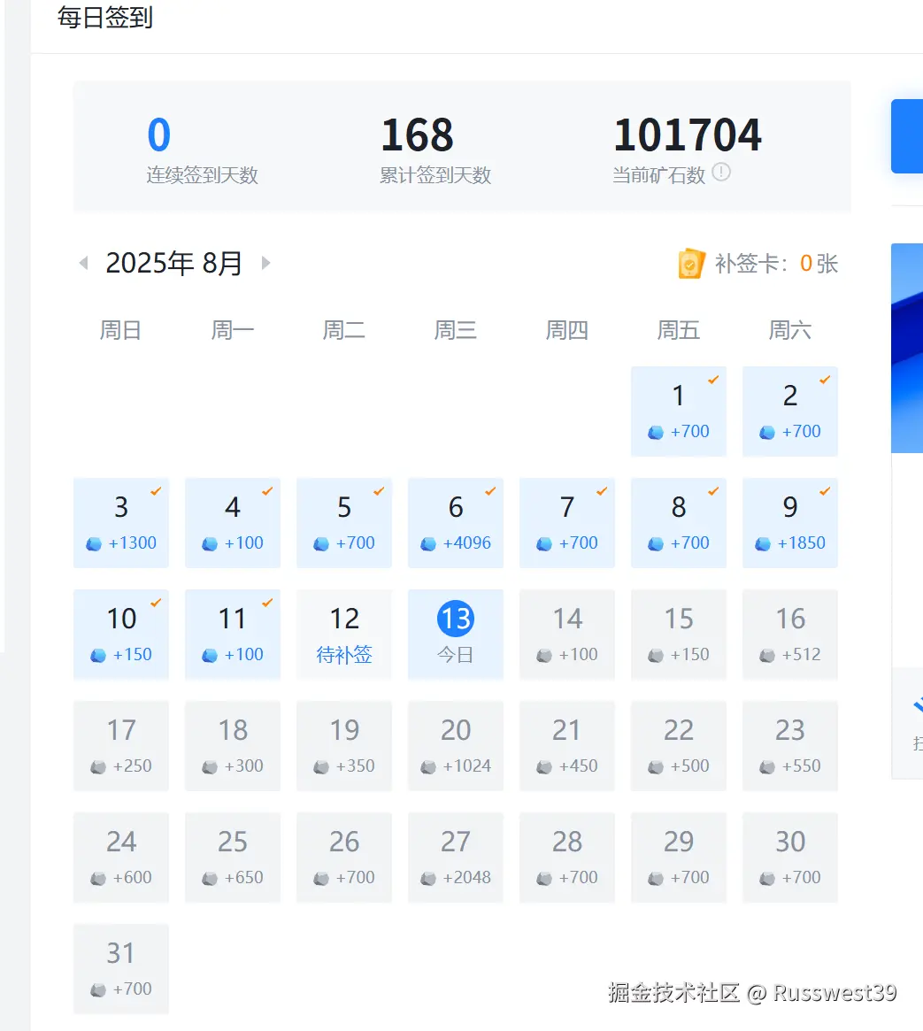This screenshot has height=1031, width=923.
Task: Click the gray ore icon on day 20
Action: [428, 767]
